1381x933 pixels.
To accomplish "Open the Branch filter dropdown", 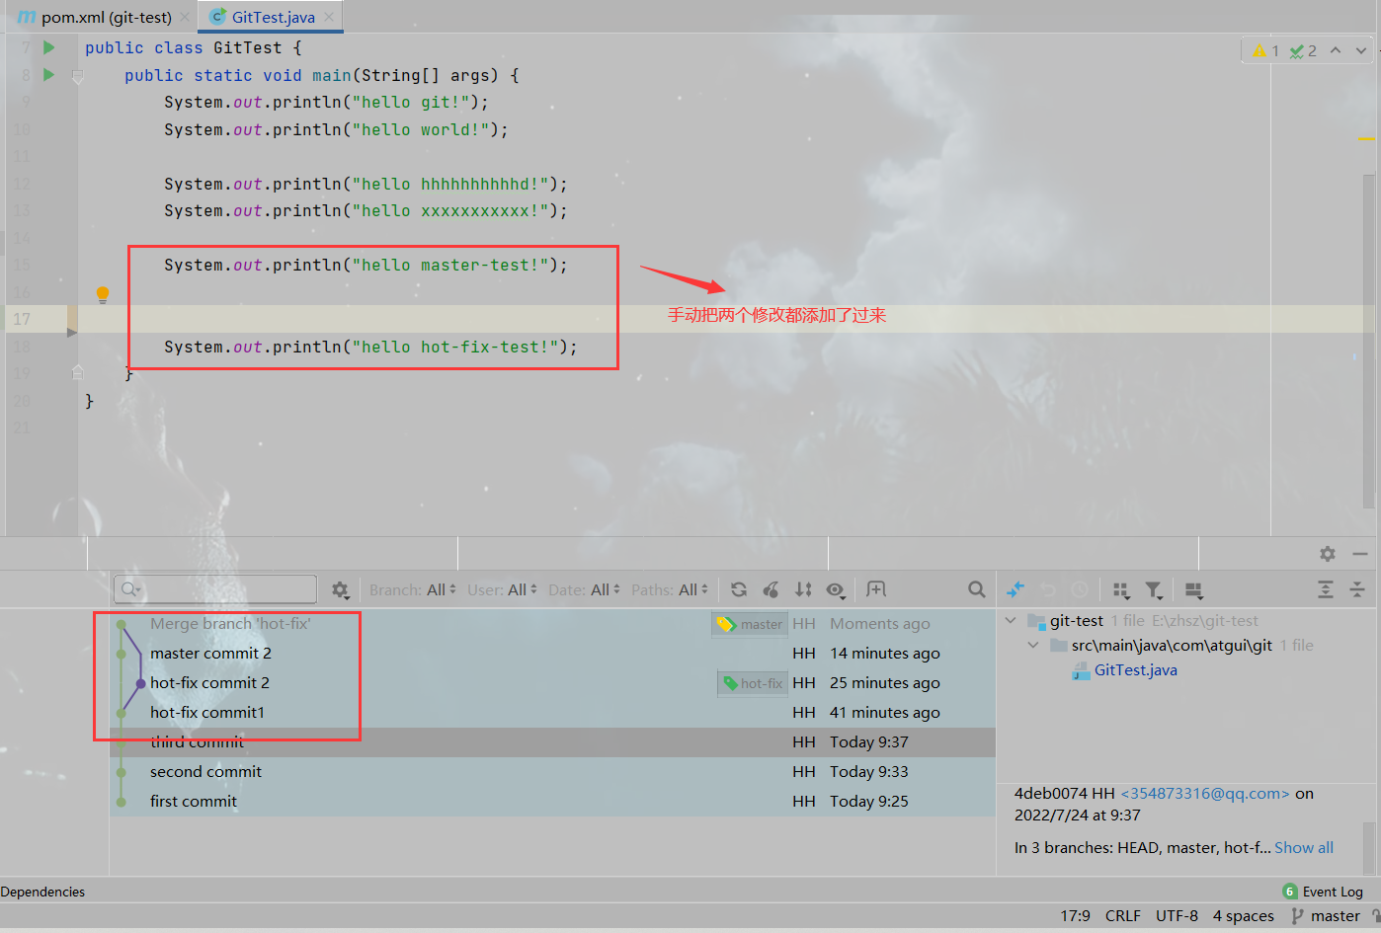I will [413, 589].
